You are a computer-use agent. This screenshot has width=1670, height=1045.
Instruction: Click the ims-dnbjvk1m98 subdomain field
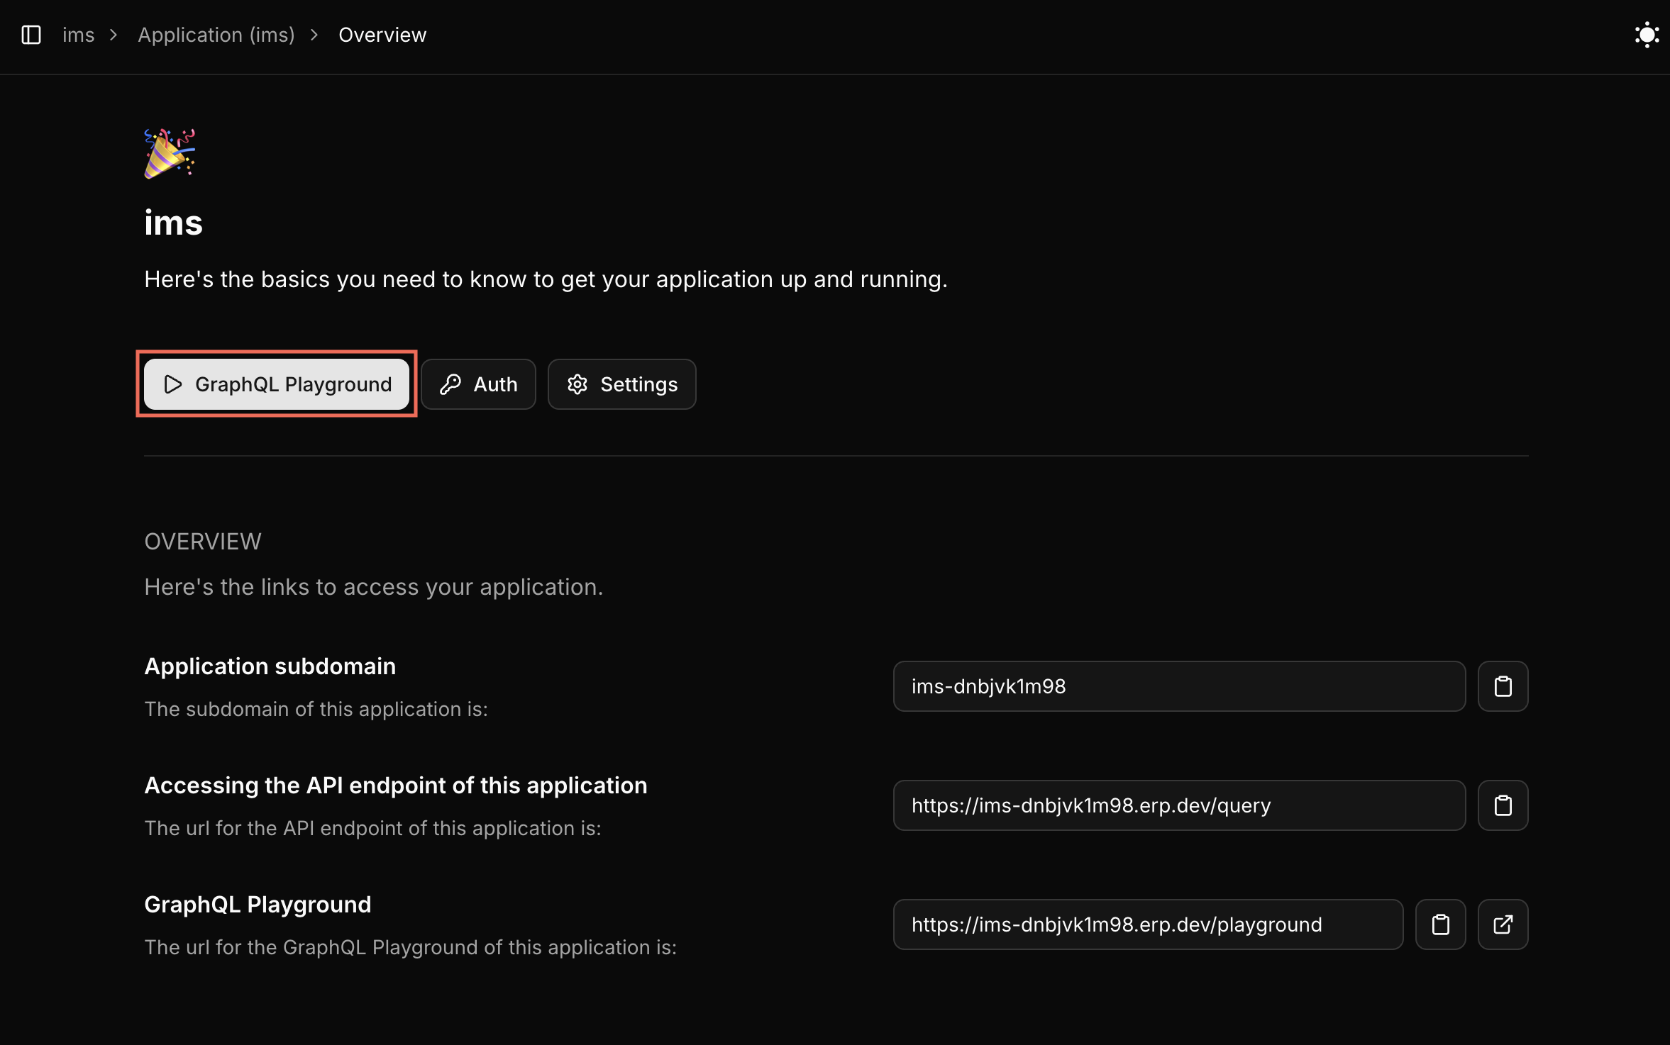point(1179,686)
